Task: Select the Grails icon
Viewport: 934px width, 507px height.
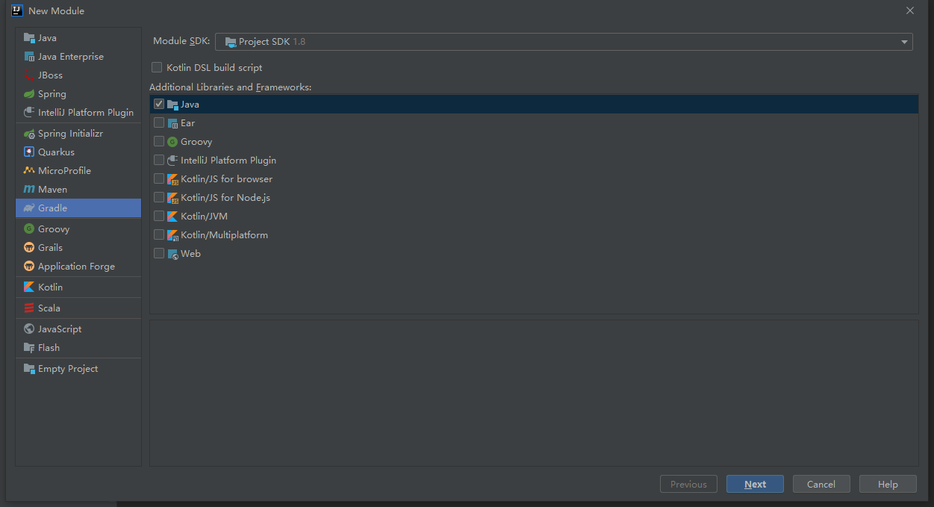Action: pos(29,248)
